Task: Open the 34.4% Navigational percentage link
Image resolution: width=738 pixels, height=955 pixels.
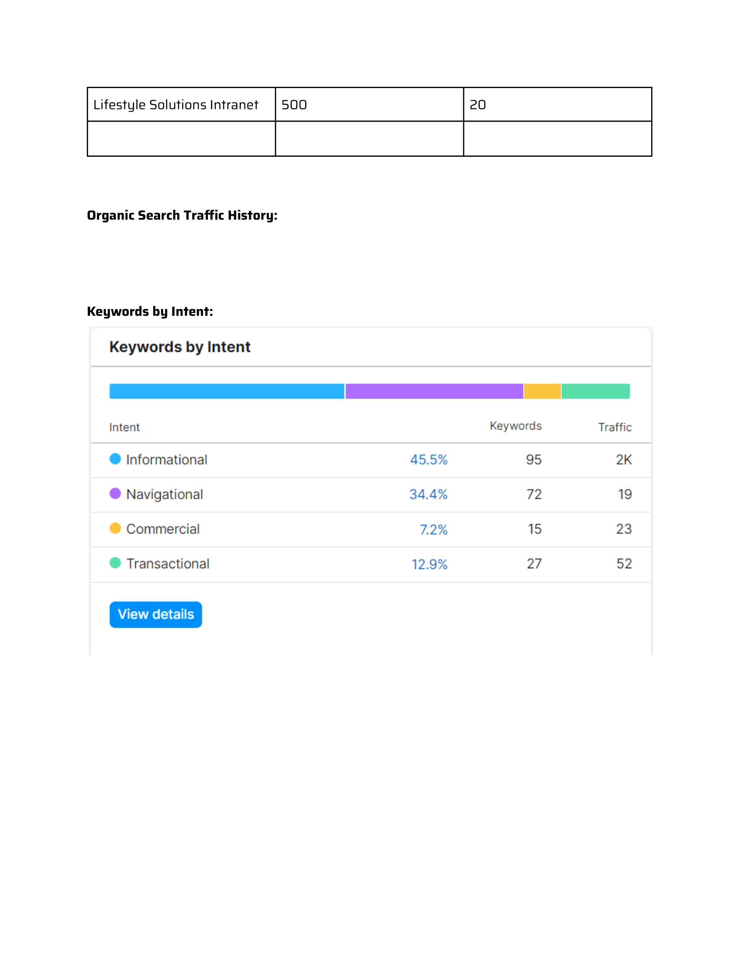Action: pyautogui.click(x=428, y=494)
